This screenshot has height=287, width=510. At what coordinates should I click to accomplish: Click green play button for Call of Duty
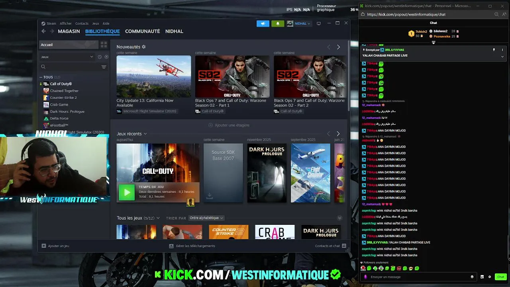[127, 193]
